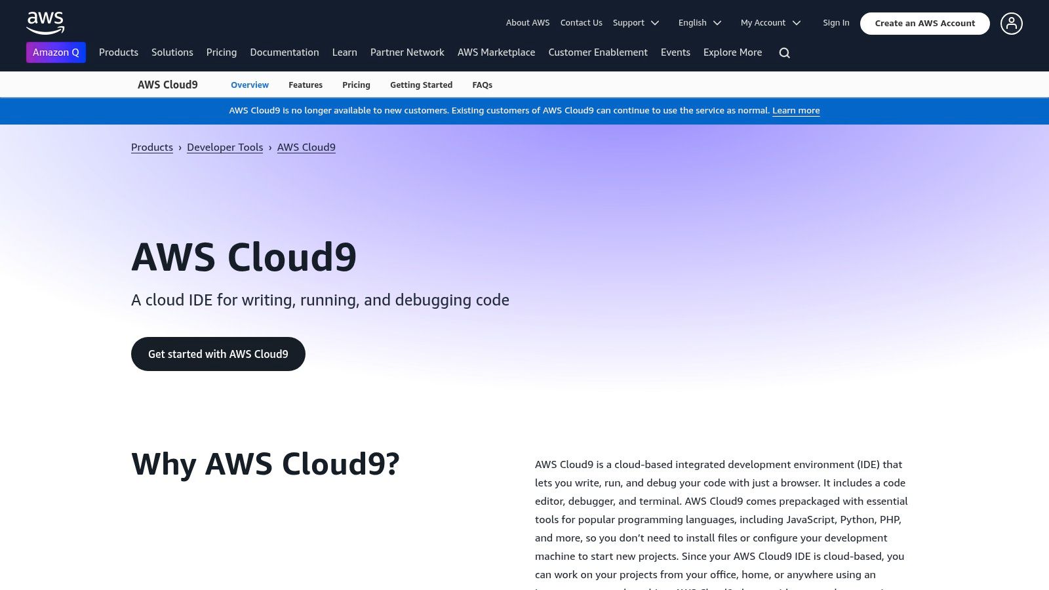
Task: Click the Products breadcrumb link
Action: point(152,147)
